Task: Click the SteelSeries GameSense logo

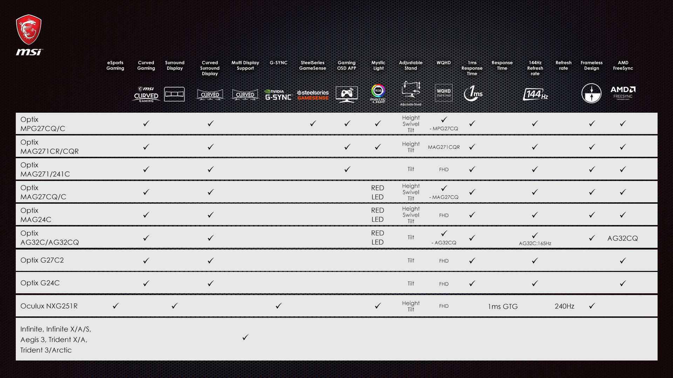Action: tap(313, 95)
